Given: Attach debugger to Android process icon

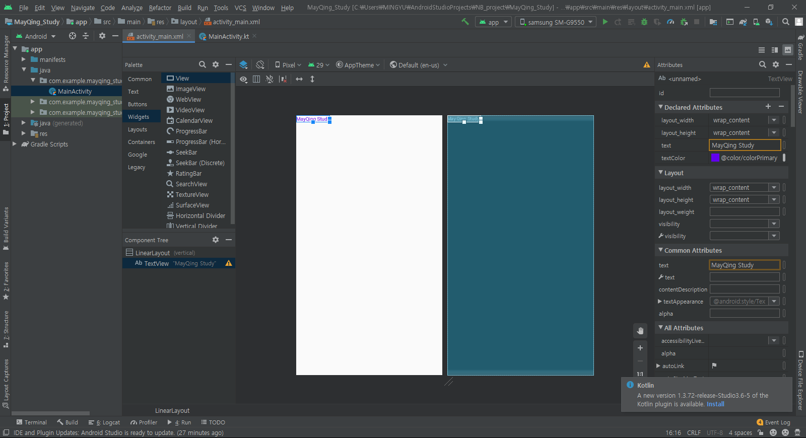Looking at the screenshot, I should [684, 22].
